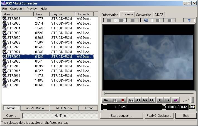Select the highlighted STR2922 stream row
This screenshot has width=198, height=126.
pyautogui.click(x=48, y=57)
